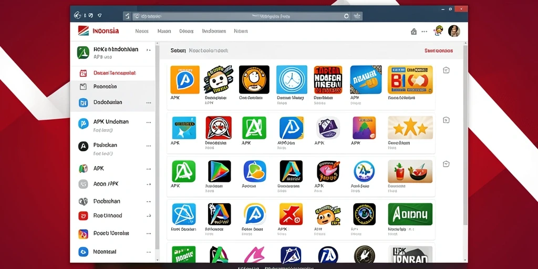Open the three-dot menu on the highlighted blue-icon sidebar row
The height and width of the screenshot is (269, 538).
(149, 102)
